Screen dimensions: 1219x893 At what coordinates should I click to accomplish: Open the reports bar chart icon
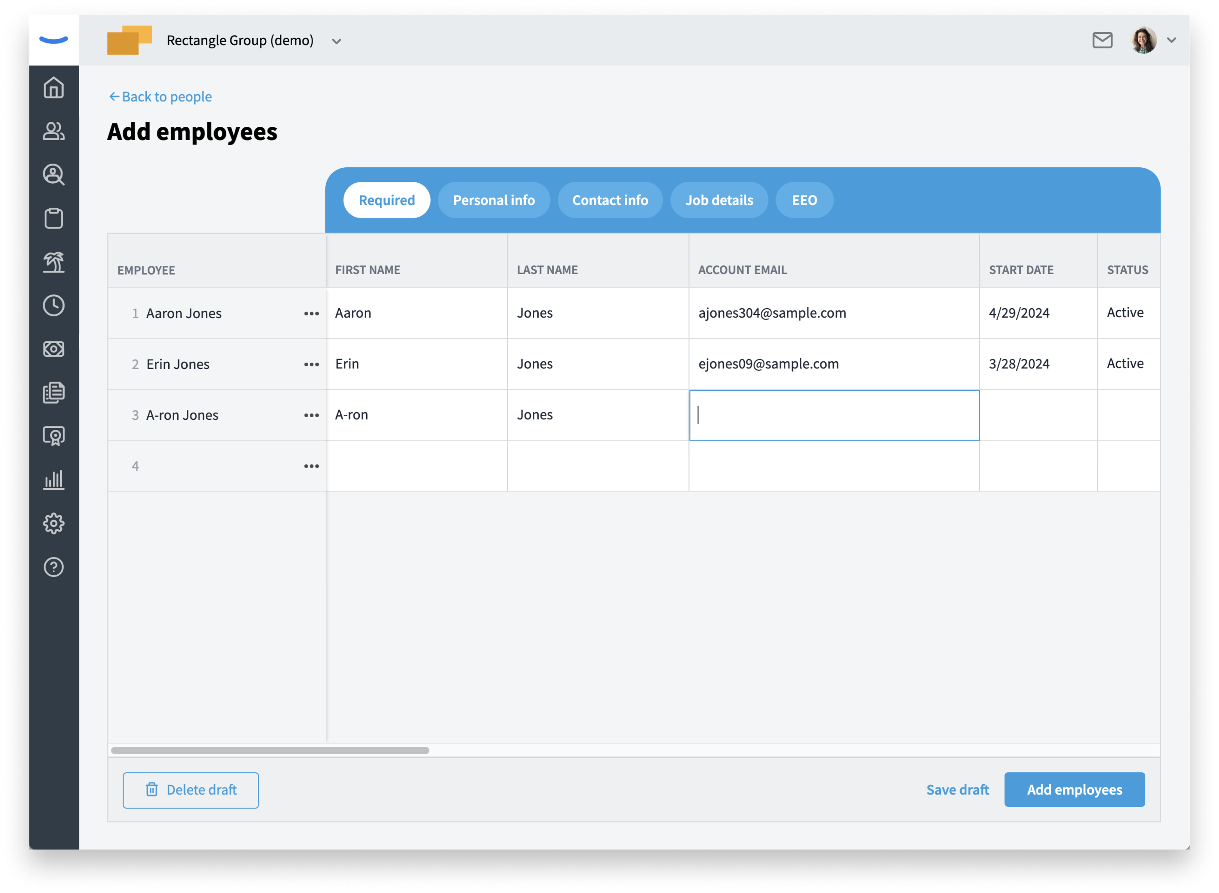54,480
